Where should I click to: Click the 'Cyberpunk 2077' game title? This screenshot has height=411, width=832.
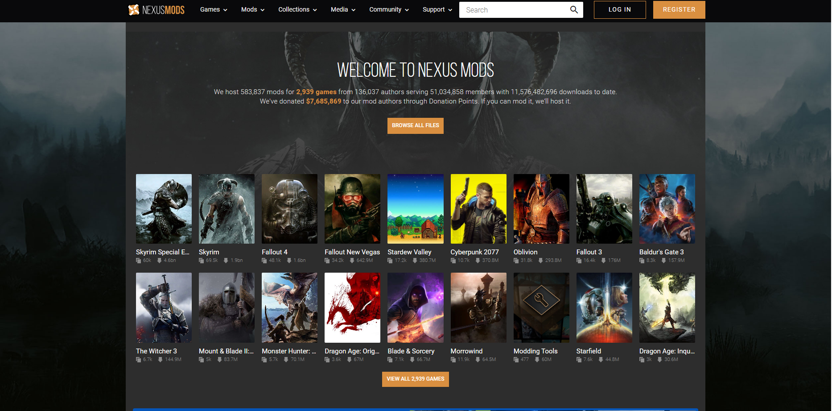(x=474, y=252)
